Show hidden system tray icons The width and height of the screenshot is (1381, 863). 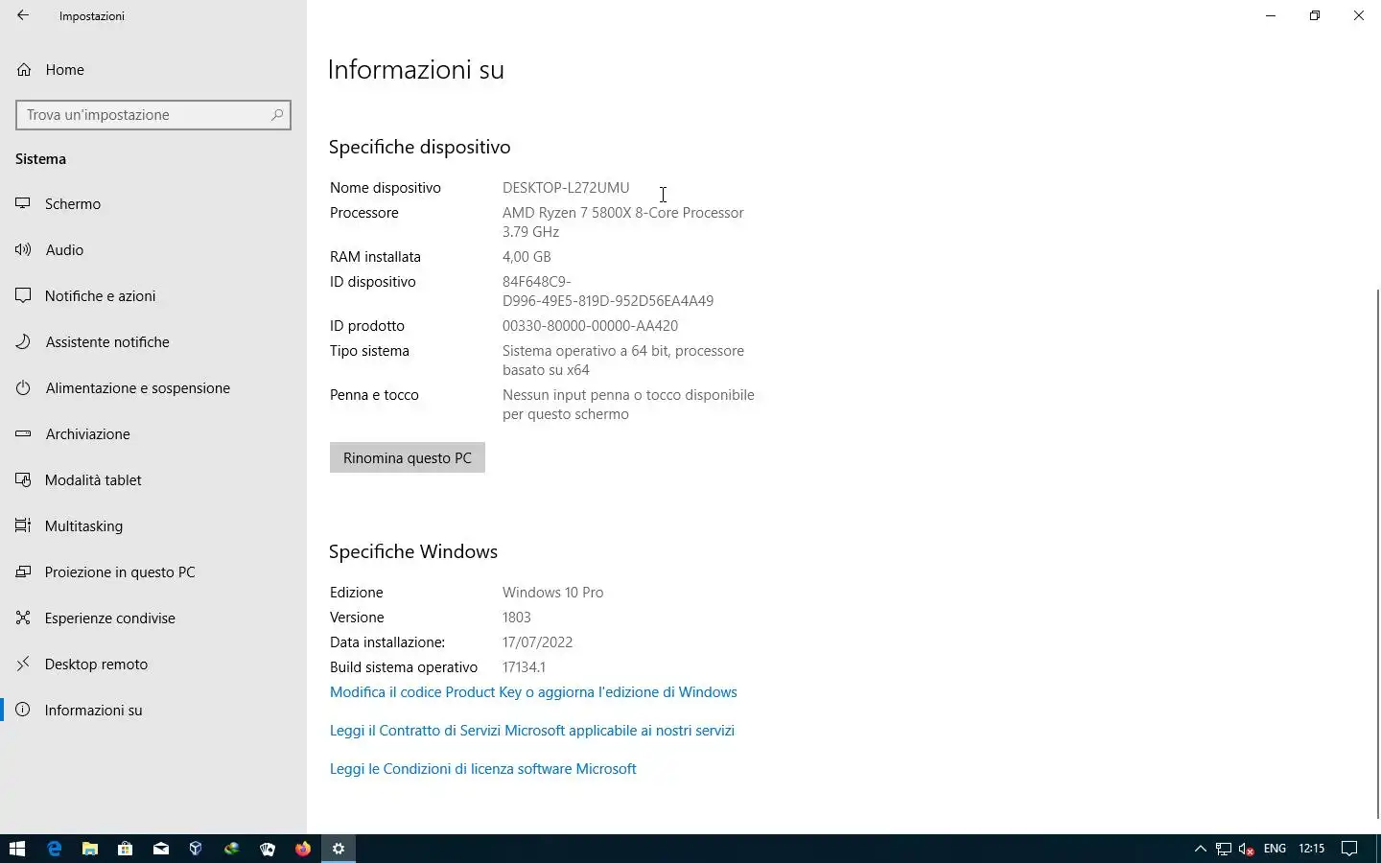pos(1200,849)
